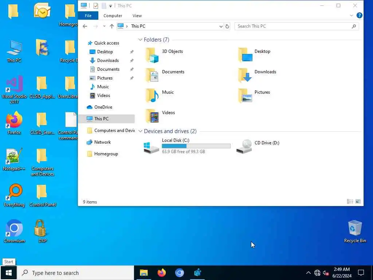
Task: Switch to Details view layout icon
Action: tap(350, 202)
